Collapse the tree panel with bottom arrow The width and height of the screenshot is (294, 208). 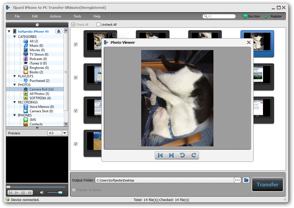point(37,128)
